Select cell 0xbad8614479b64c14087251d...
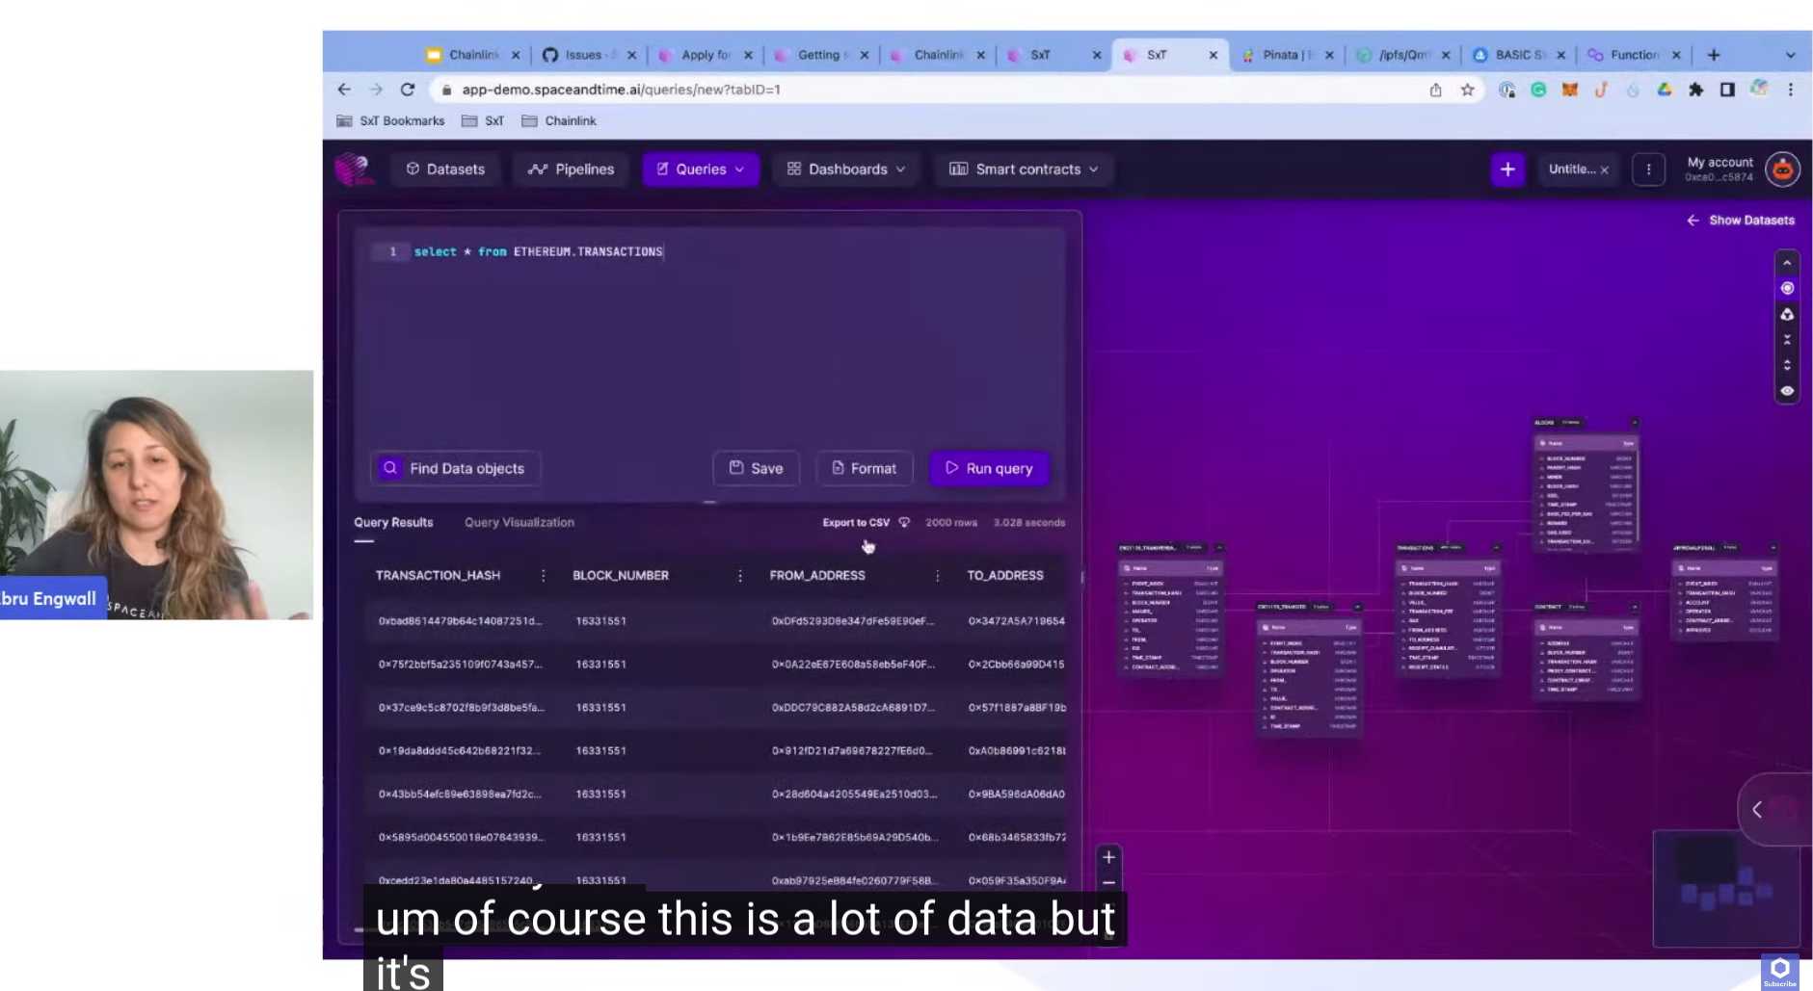The width and height of the screenshot is (1813, 991). click(460, 621)
